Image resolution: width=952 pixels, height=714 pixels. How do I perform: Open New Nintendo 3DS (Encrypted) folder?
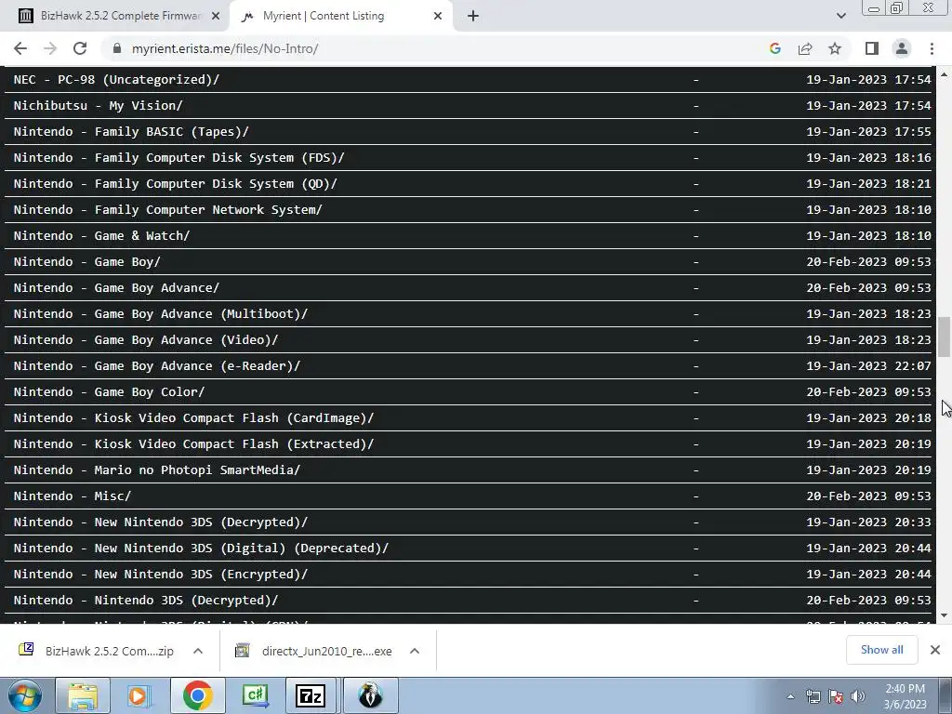(x=160, y=575)
